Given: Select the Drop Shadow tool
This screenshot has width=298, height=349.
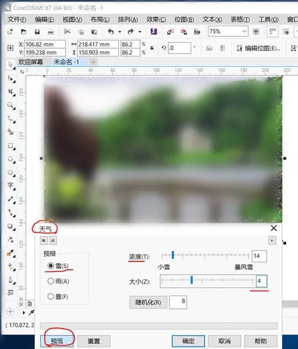Looking at the screenshot, I should point(10,226).
